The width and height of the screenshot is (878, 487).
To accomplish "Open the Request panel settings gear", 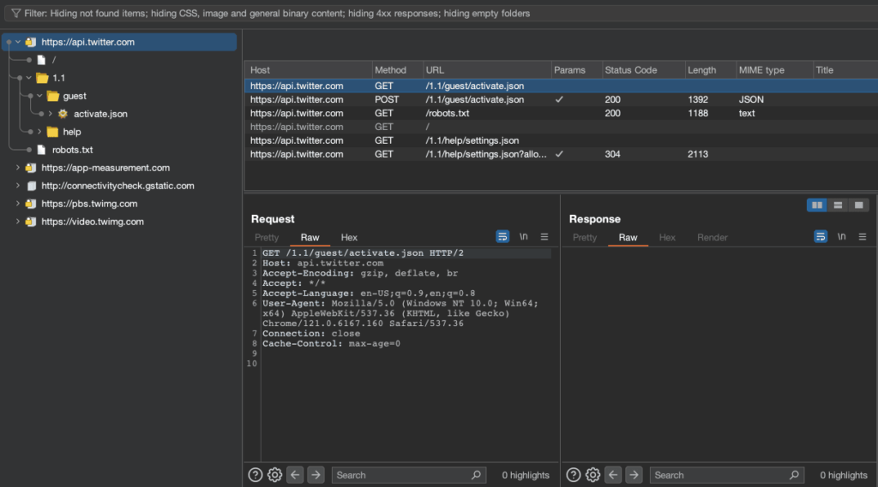I will click(274, 475).
